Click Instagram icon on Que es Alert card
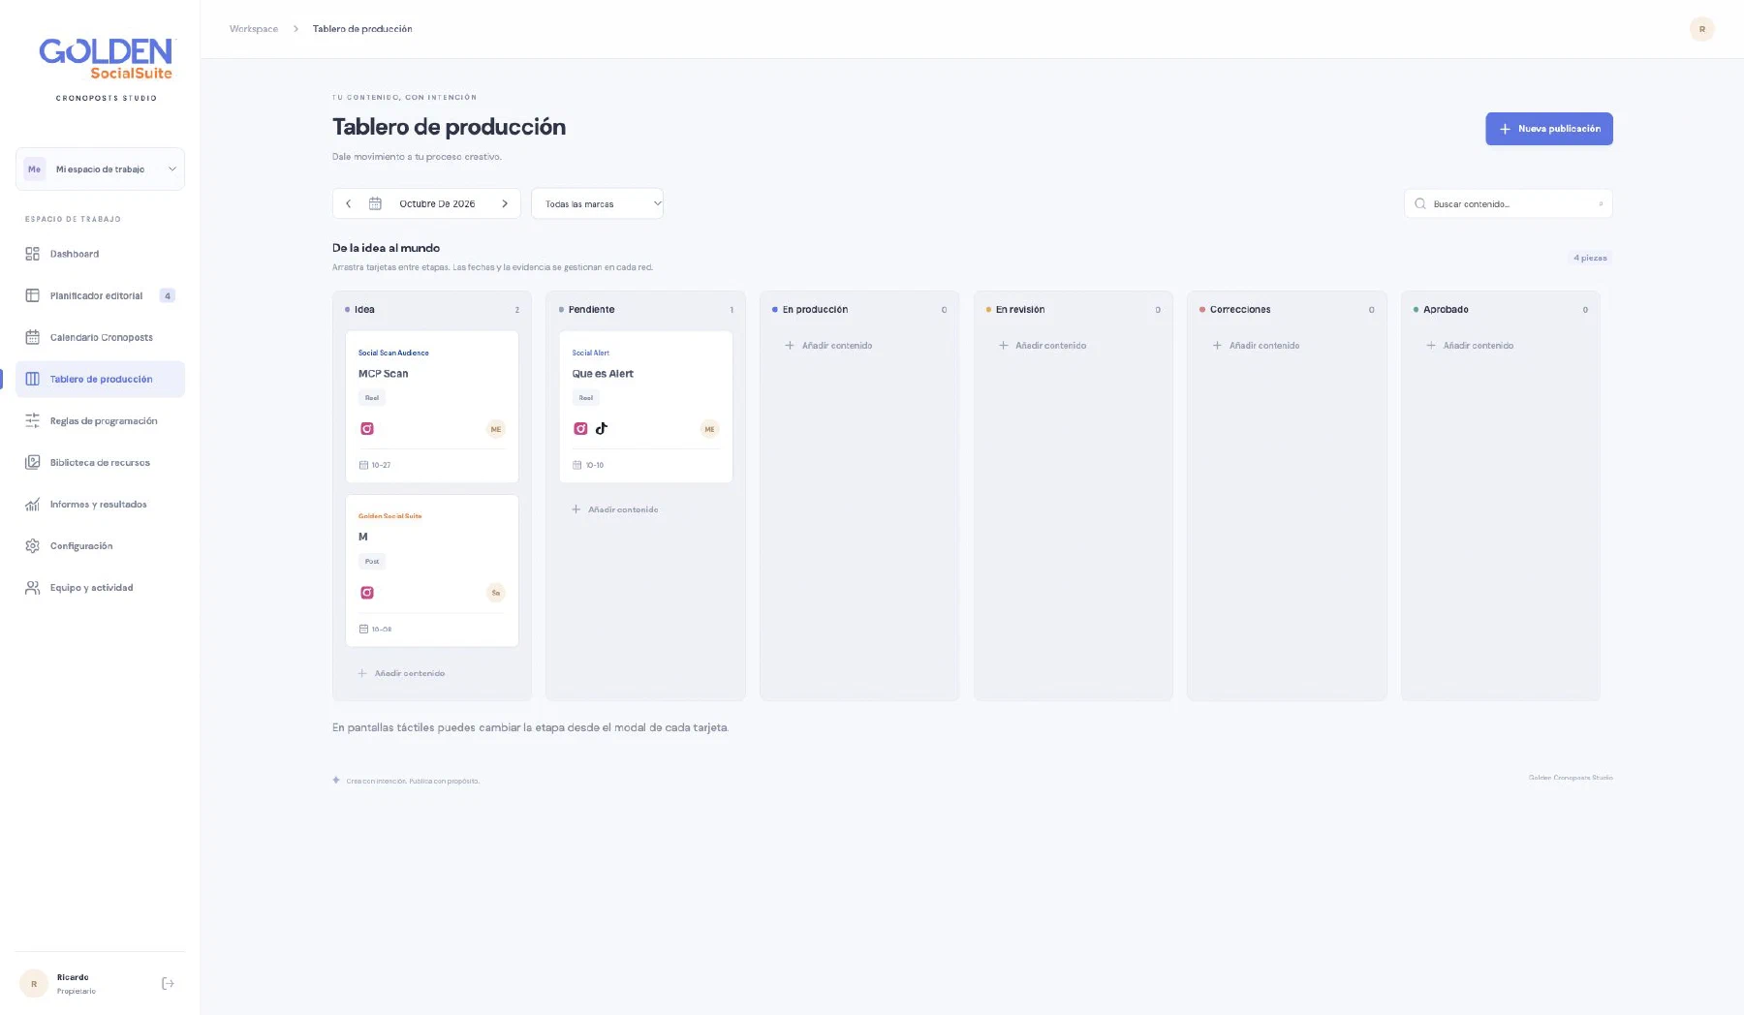 point(580,428)
